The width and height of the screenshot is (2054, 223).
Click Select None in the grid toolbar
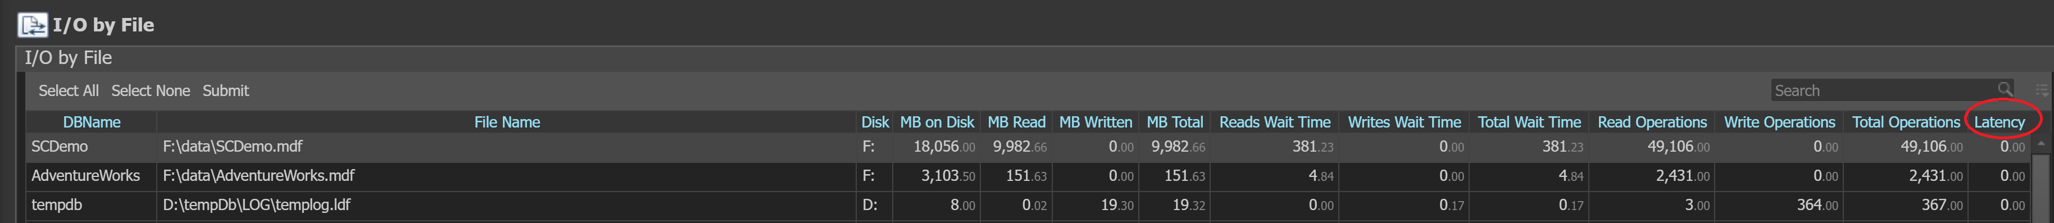pyautogui.click(x=151, y=91)
